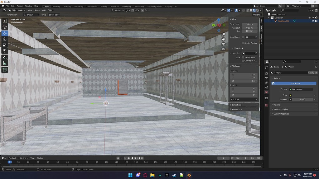The width and height of the screenshot is (319, 179).
Task: Toggle camera view icon in viewport
Action: (223, 44)
